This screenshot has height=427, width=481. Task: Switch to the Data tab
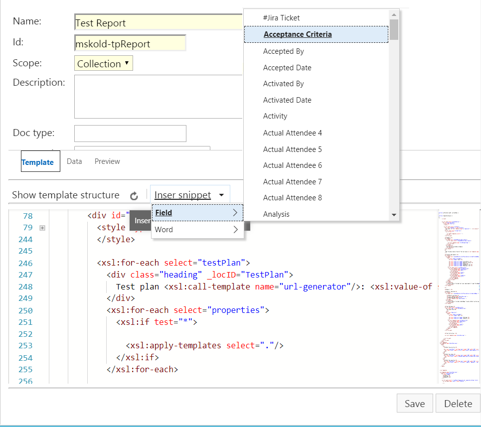(74, 161)
